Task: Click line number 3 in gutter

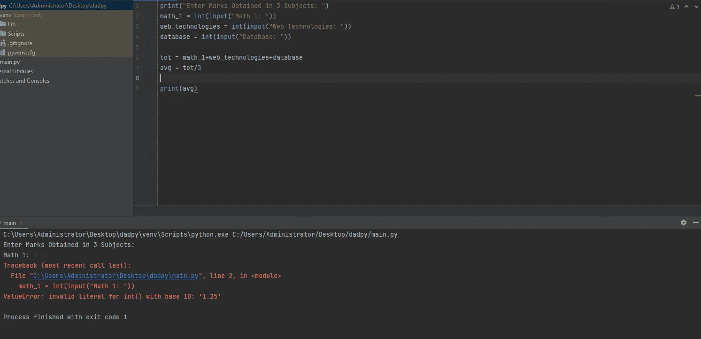Action: pos(137,27)
